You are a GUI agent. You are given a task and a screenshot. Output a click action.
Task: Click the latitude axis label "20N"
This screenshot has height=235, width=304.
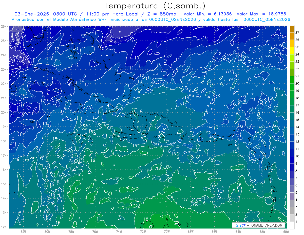pyautogui.click(x=4, y=112)
